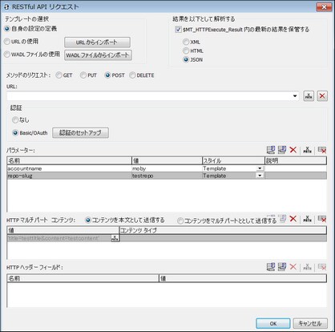
Task: Click the OK button
Action: click(273, 323)
